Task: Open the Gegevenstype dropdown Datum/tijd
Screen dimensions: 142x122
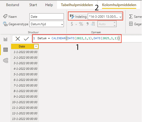Action: [x=47, y=24]
